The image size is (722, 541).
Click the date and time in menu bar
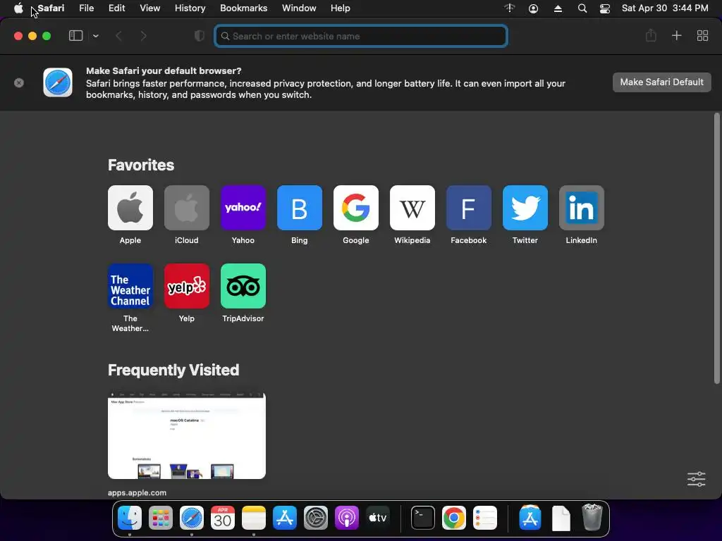[665, 8]
